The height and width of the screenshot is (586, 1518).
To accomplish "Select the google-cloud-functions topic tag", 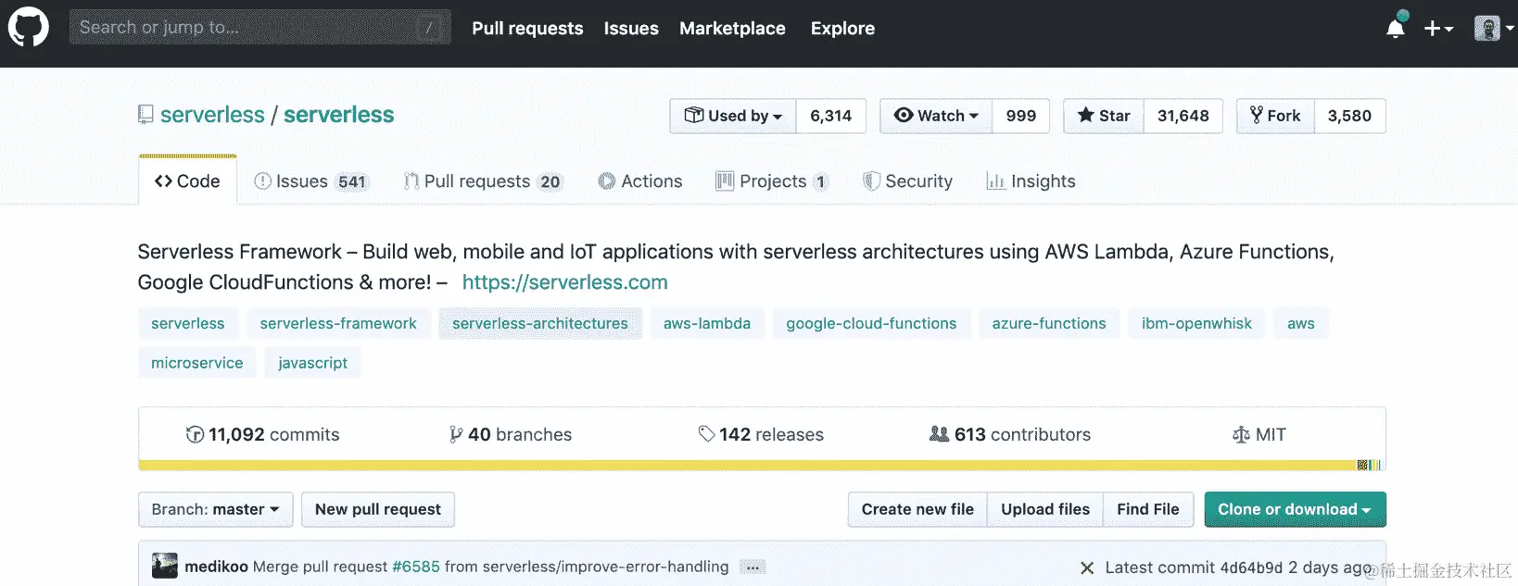I will pos(871,323).
